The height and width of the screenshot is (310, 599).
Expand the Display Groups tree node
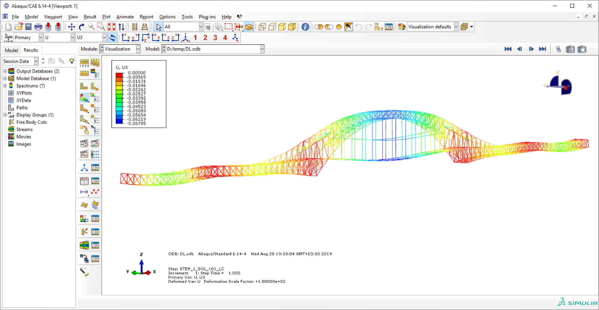tap(5, 115)
